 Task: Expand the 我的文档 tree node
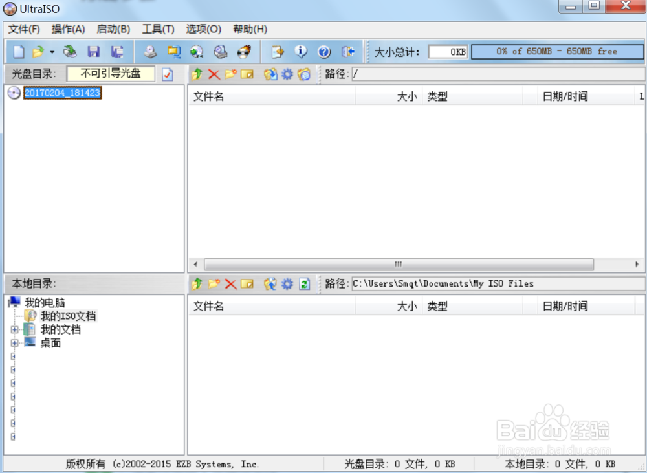pyautogui.click(x=15, y=330)
